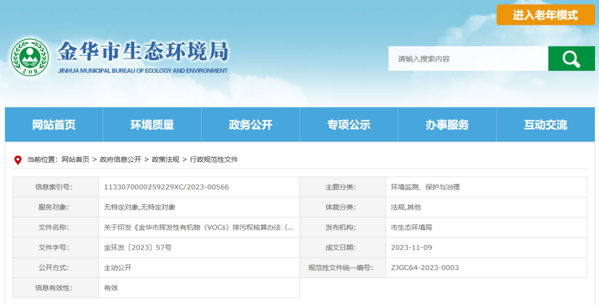599x305 pixels.
Task: Click the unified code ZJGC64-2023-0003
Action: [424, 268]
